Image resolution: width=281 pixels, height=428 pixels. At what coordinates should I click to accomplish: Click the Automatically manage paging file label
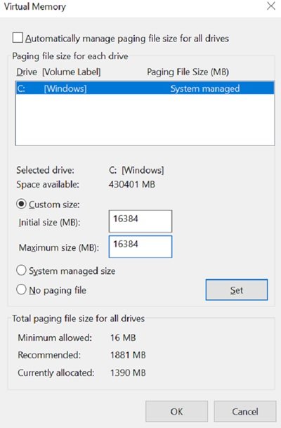click(127, 39)
